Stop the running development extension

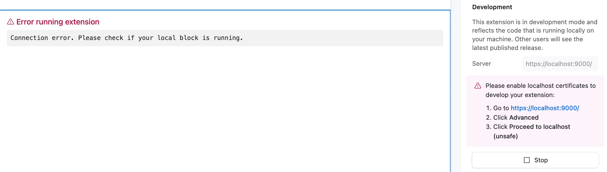click(x=535, y=160)
